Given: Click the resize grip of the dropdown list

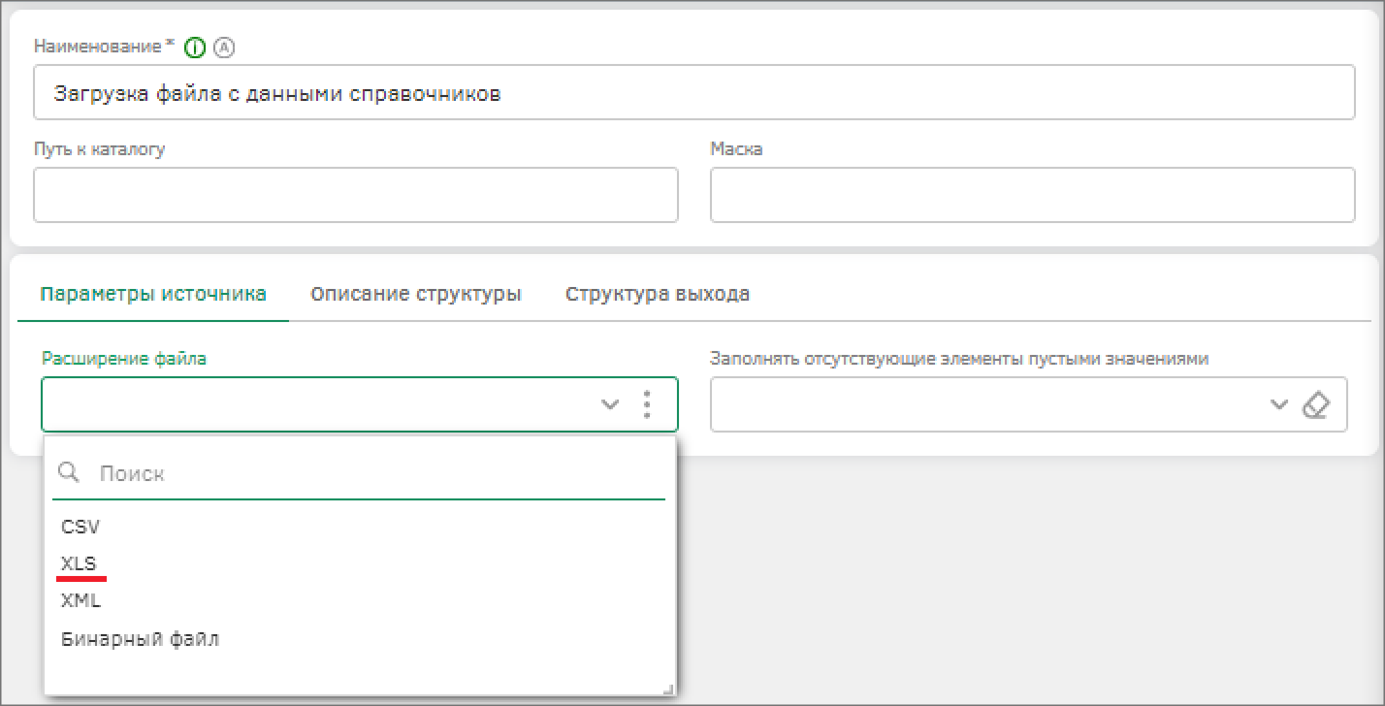Looking at the screenshot, I should [x=668, y=688].
